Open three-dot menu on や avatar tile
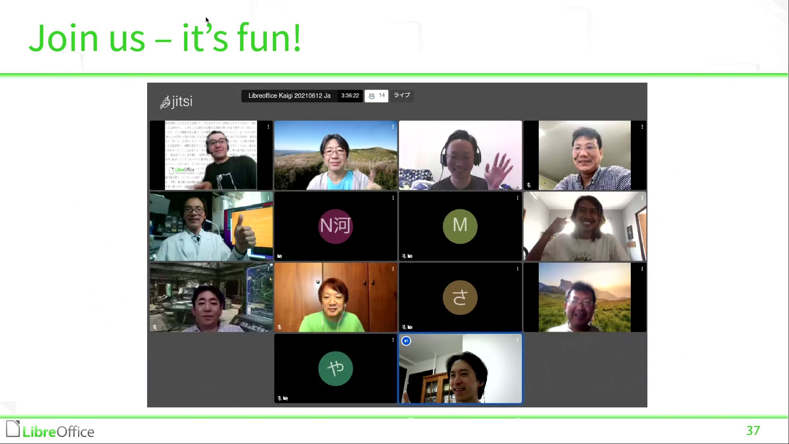Image resolution: width=789 pixels, height=444 pixels. (x=393, y=340)
